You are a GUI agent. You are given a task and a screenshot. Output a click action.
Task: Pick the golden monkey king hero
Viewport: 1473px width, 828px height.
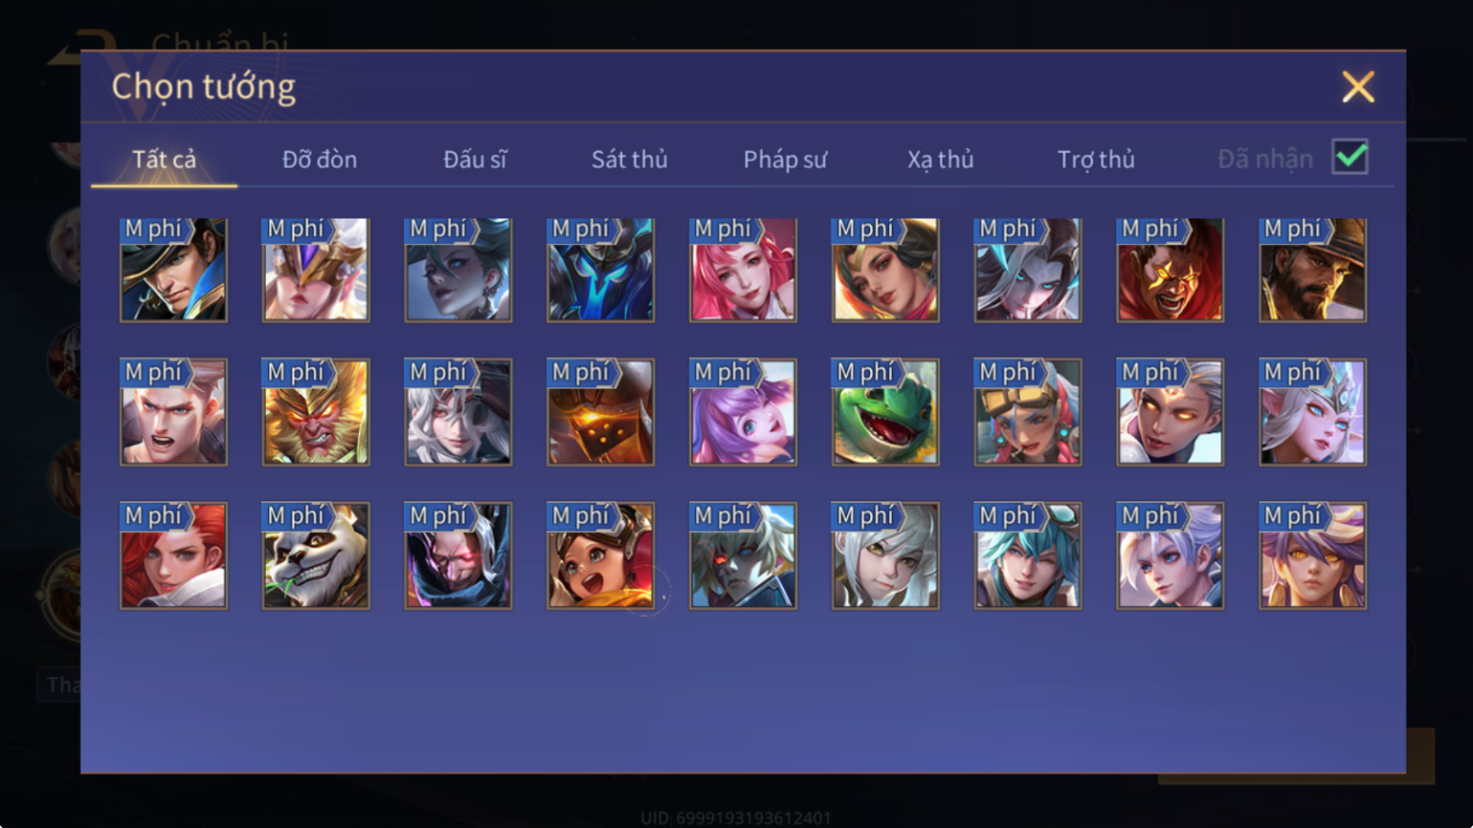pos(316,412)
